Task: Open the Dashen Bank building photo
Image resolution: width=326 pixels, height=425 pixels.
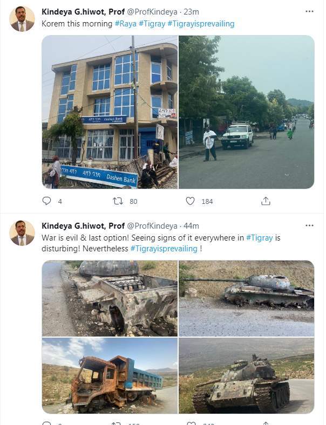Action: click(110, 112)
